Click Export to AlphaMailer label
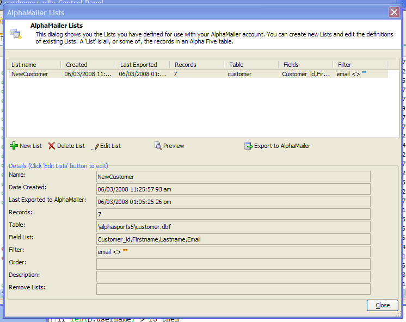406x322 pixels. [282, 146]
